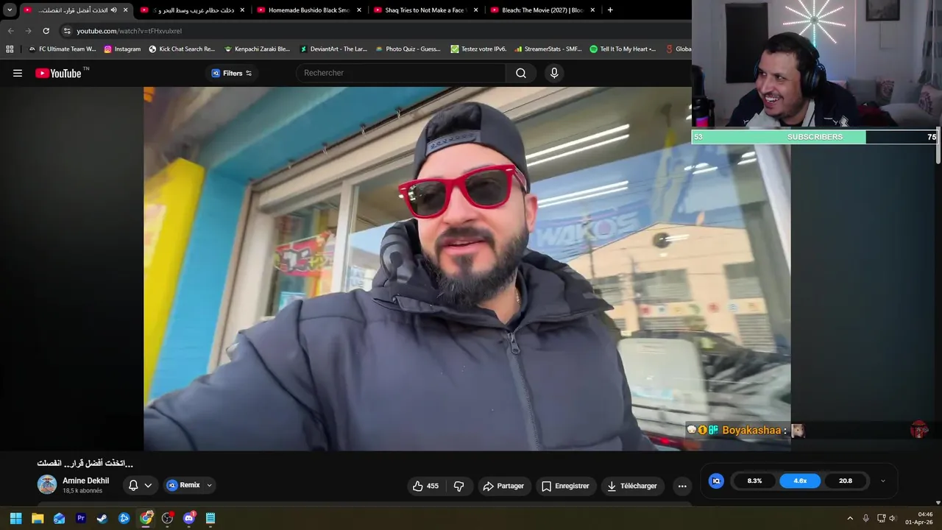
Task: Open the Filters extension button
Action: point(232,73)
